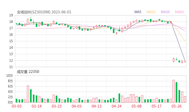Click the 0万 volume axis label
Screen dimensions: 189x112
(10, 102)
